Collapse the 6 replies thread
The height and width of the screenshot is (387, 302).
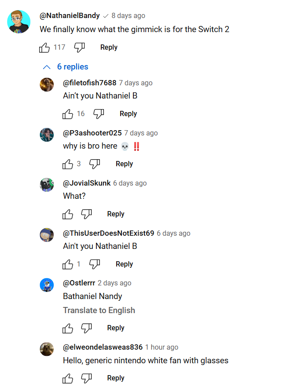[65, 67]
